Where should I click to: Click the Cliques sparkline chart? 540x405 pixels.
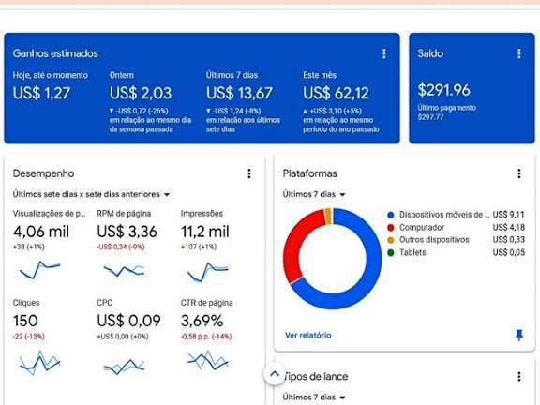tap(40, 362)
